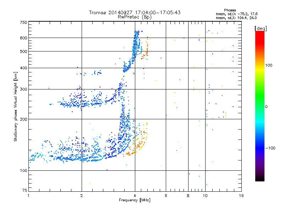Viewport: 284px width, 213px height.
Task: Click the black bottom of the colorbar
Action: [x=260, y=179]
